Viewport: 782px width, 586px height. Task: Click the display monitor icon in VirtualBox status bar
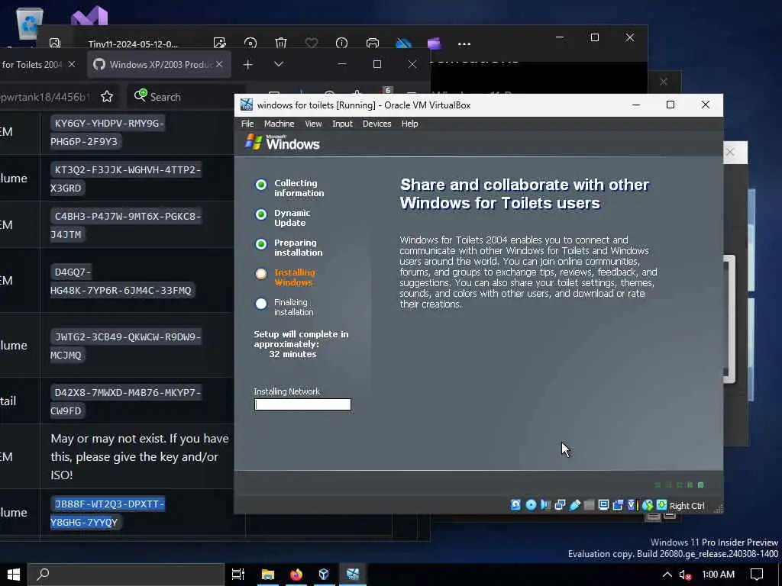[x=603, y=505]
